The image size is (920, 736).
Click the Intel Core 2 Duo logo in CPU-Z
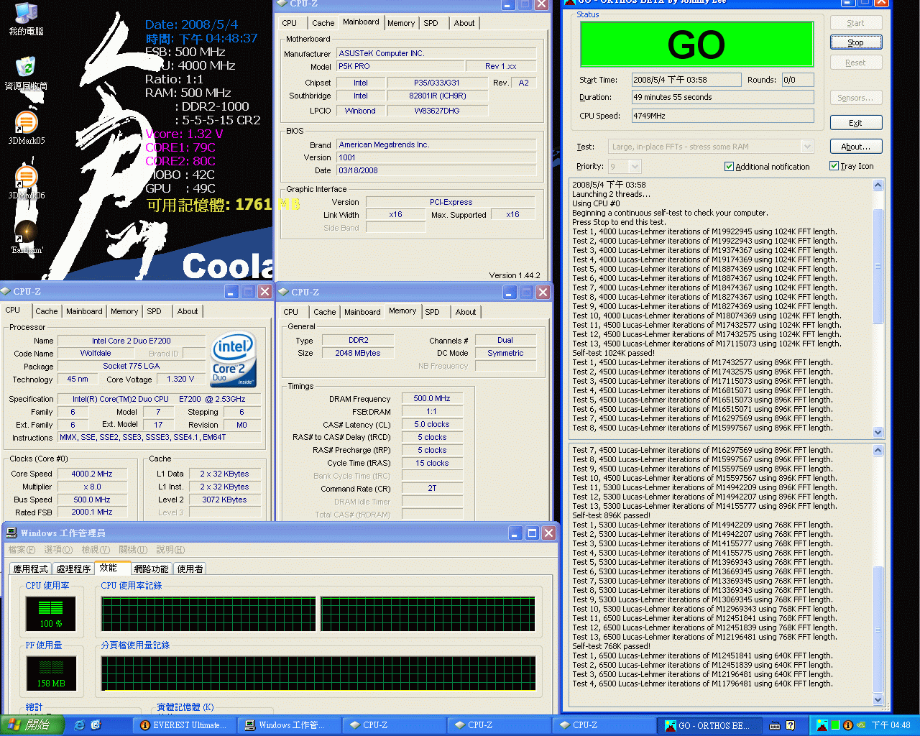pos(234,359)
